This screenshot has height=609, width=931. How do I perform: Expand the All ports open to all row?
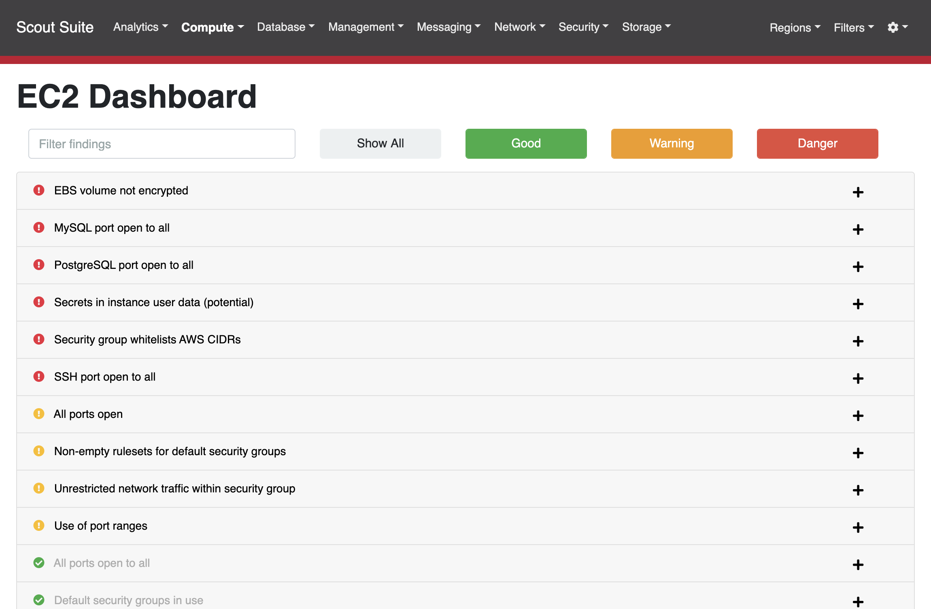coord(858,564)
